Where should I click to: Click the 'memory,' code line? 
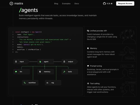[20, 47]
